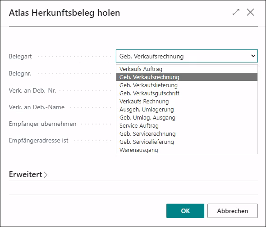Confirm with the OK button

(x=185, y=211)
